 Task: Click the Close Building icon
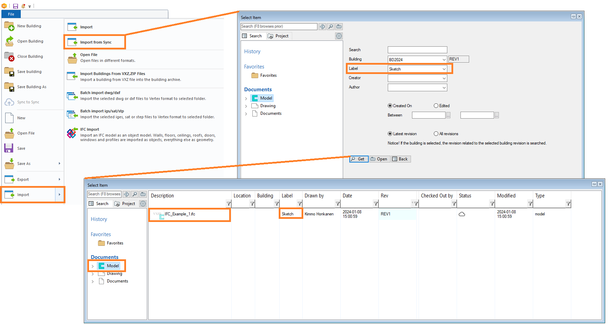pos(9,56)
